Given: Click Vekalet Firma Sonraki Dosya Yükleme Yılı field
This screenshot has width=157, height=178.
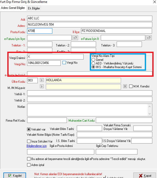Looking at the screenshot, I should [143, 128].
